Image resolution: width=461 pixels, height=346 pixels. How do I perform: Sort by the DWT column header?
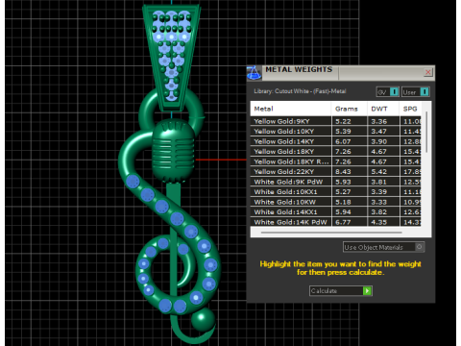383,109
